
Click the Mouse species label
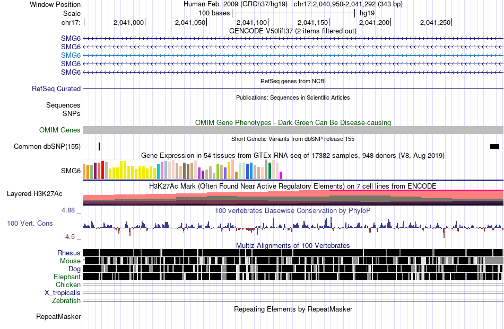[70, 261]
